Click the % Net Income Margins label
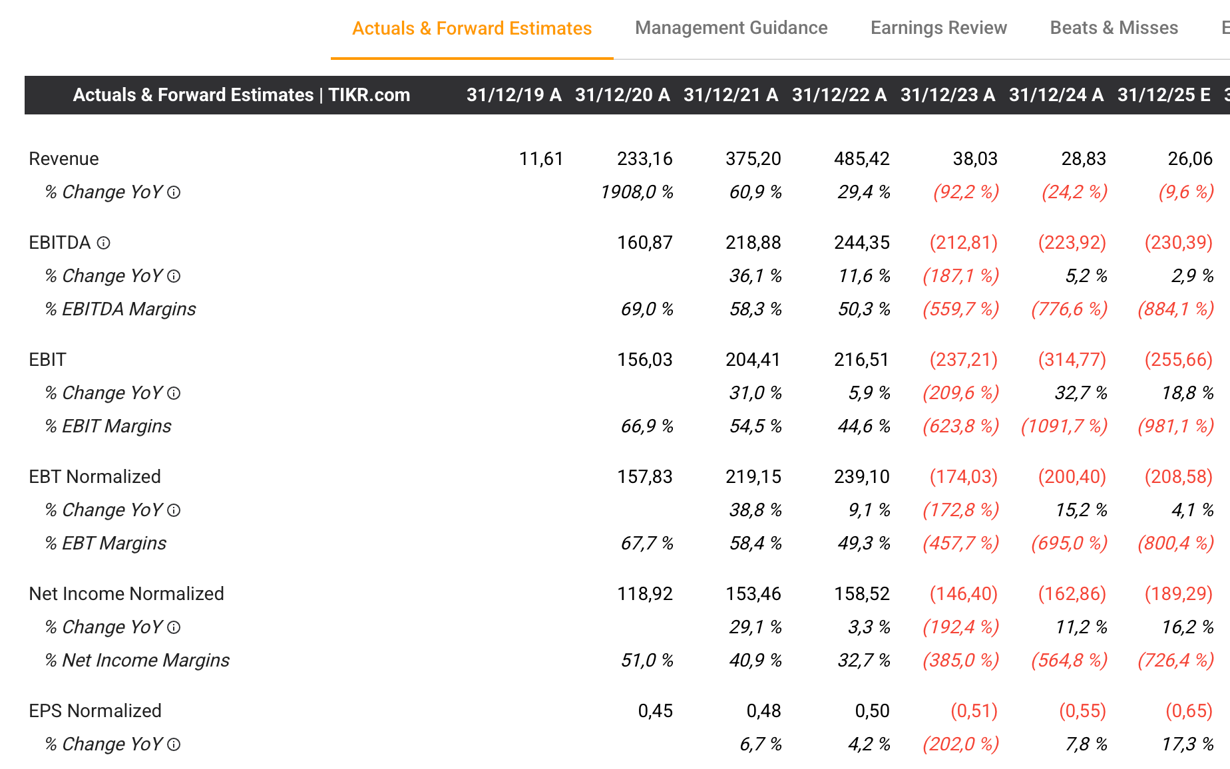Viewport: 1230px width, 769px height. (137, 661)
